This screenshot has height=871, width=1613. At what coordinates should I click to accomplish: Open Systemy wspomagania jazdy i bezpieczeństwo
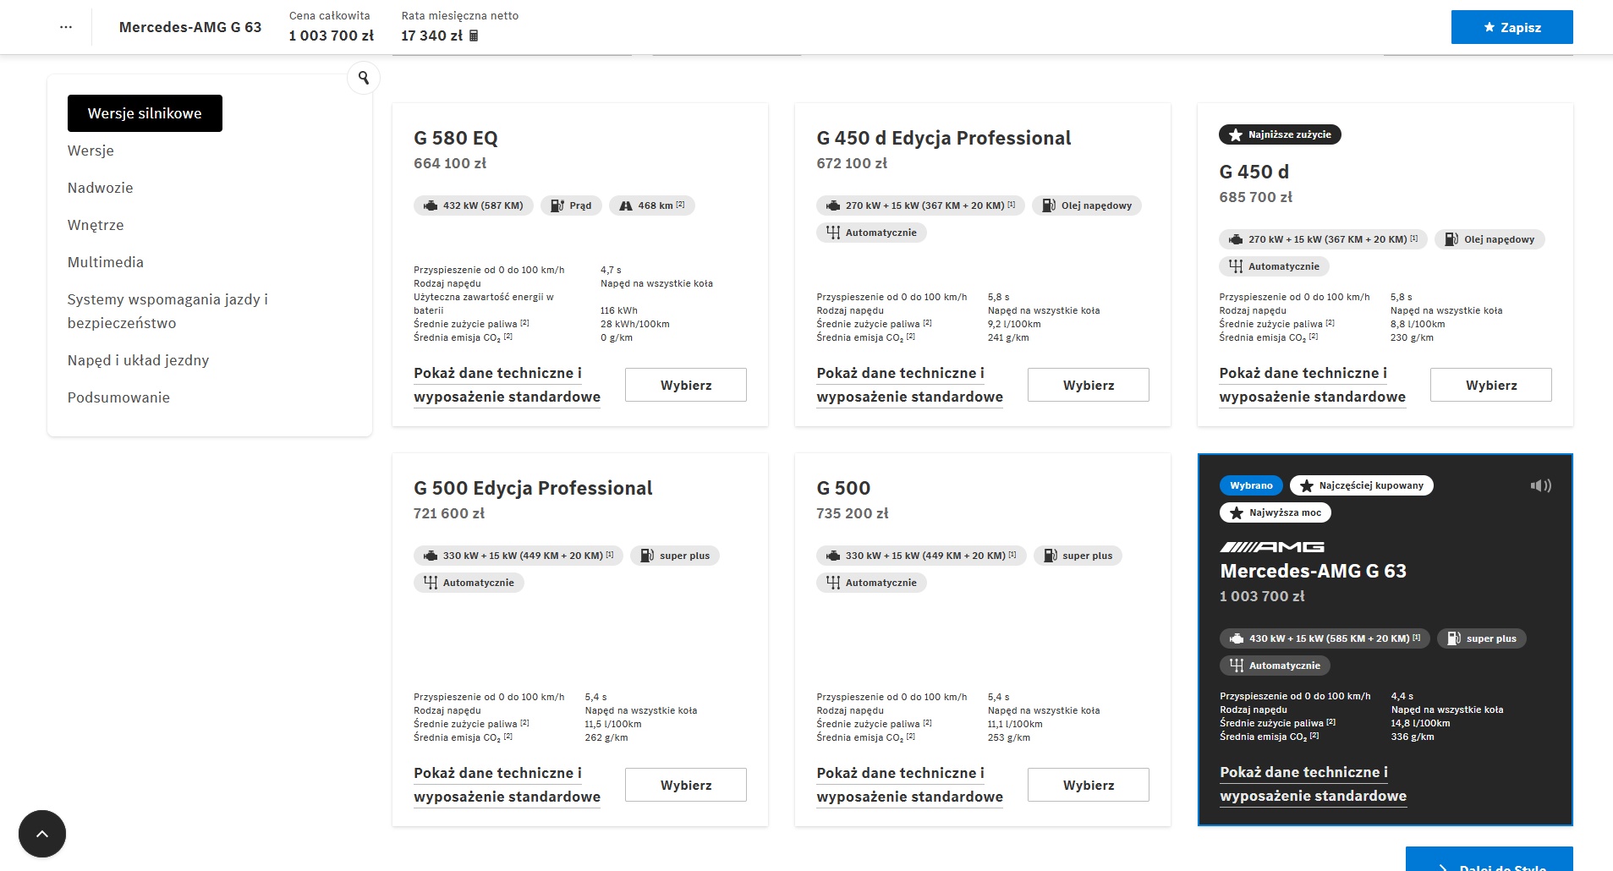[167, 311]
